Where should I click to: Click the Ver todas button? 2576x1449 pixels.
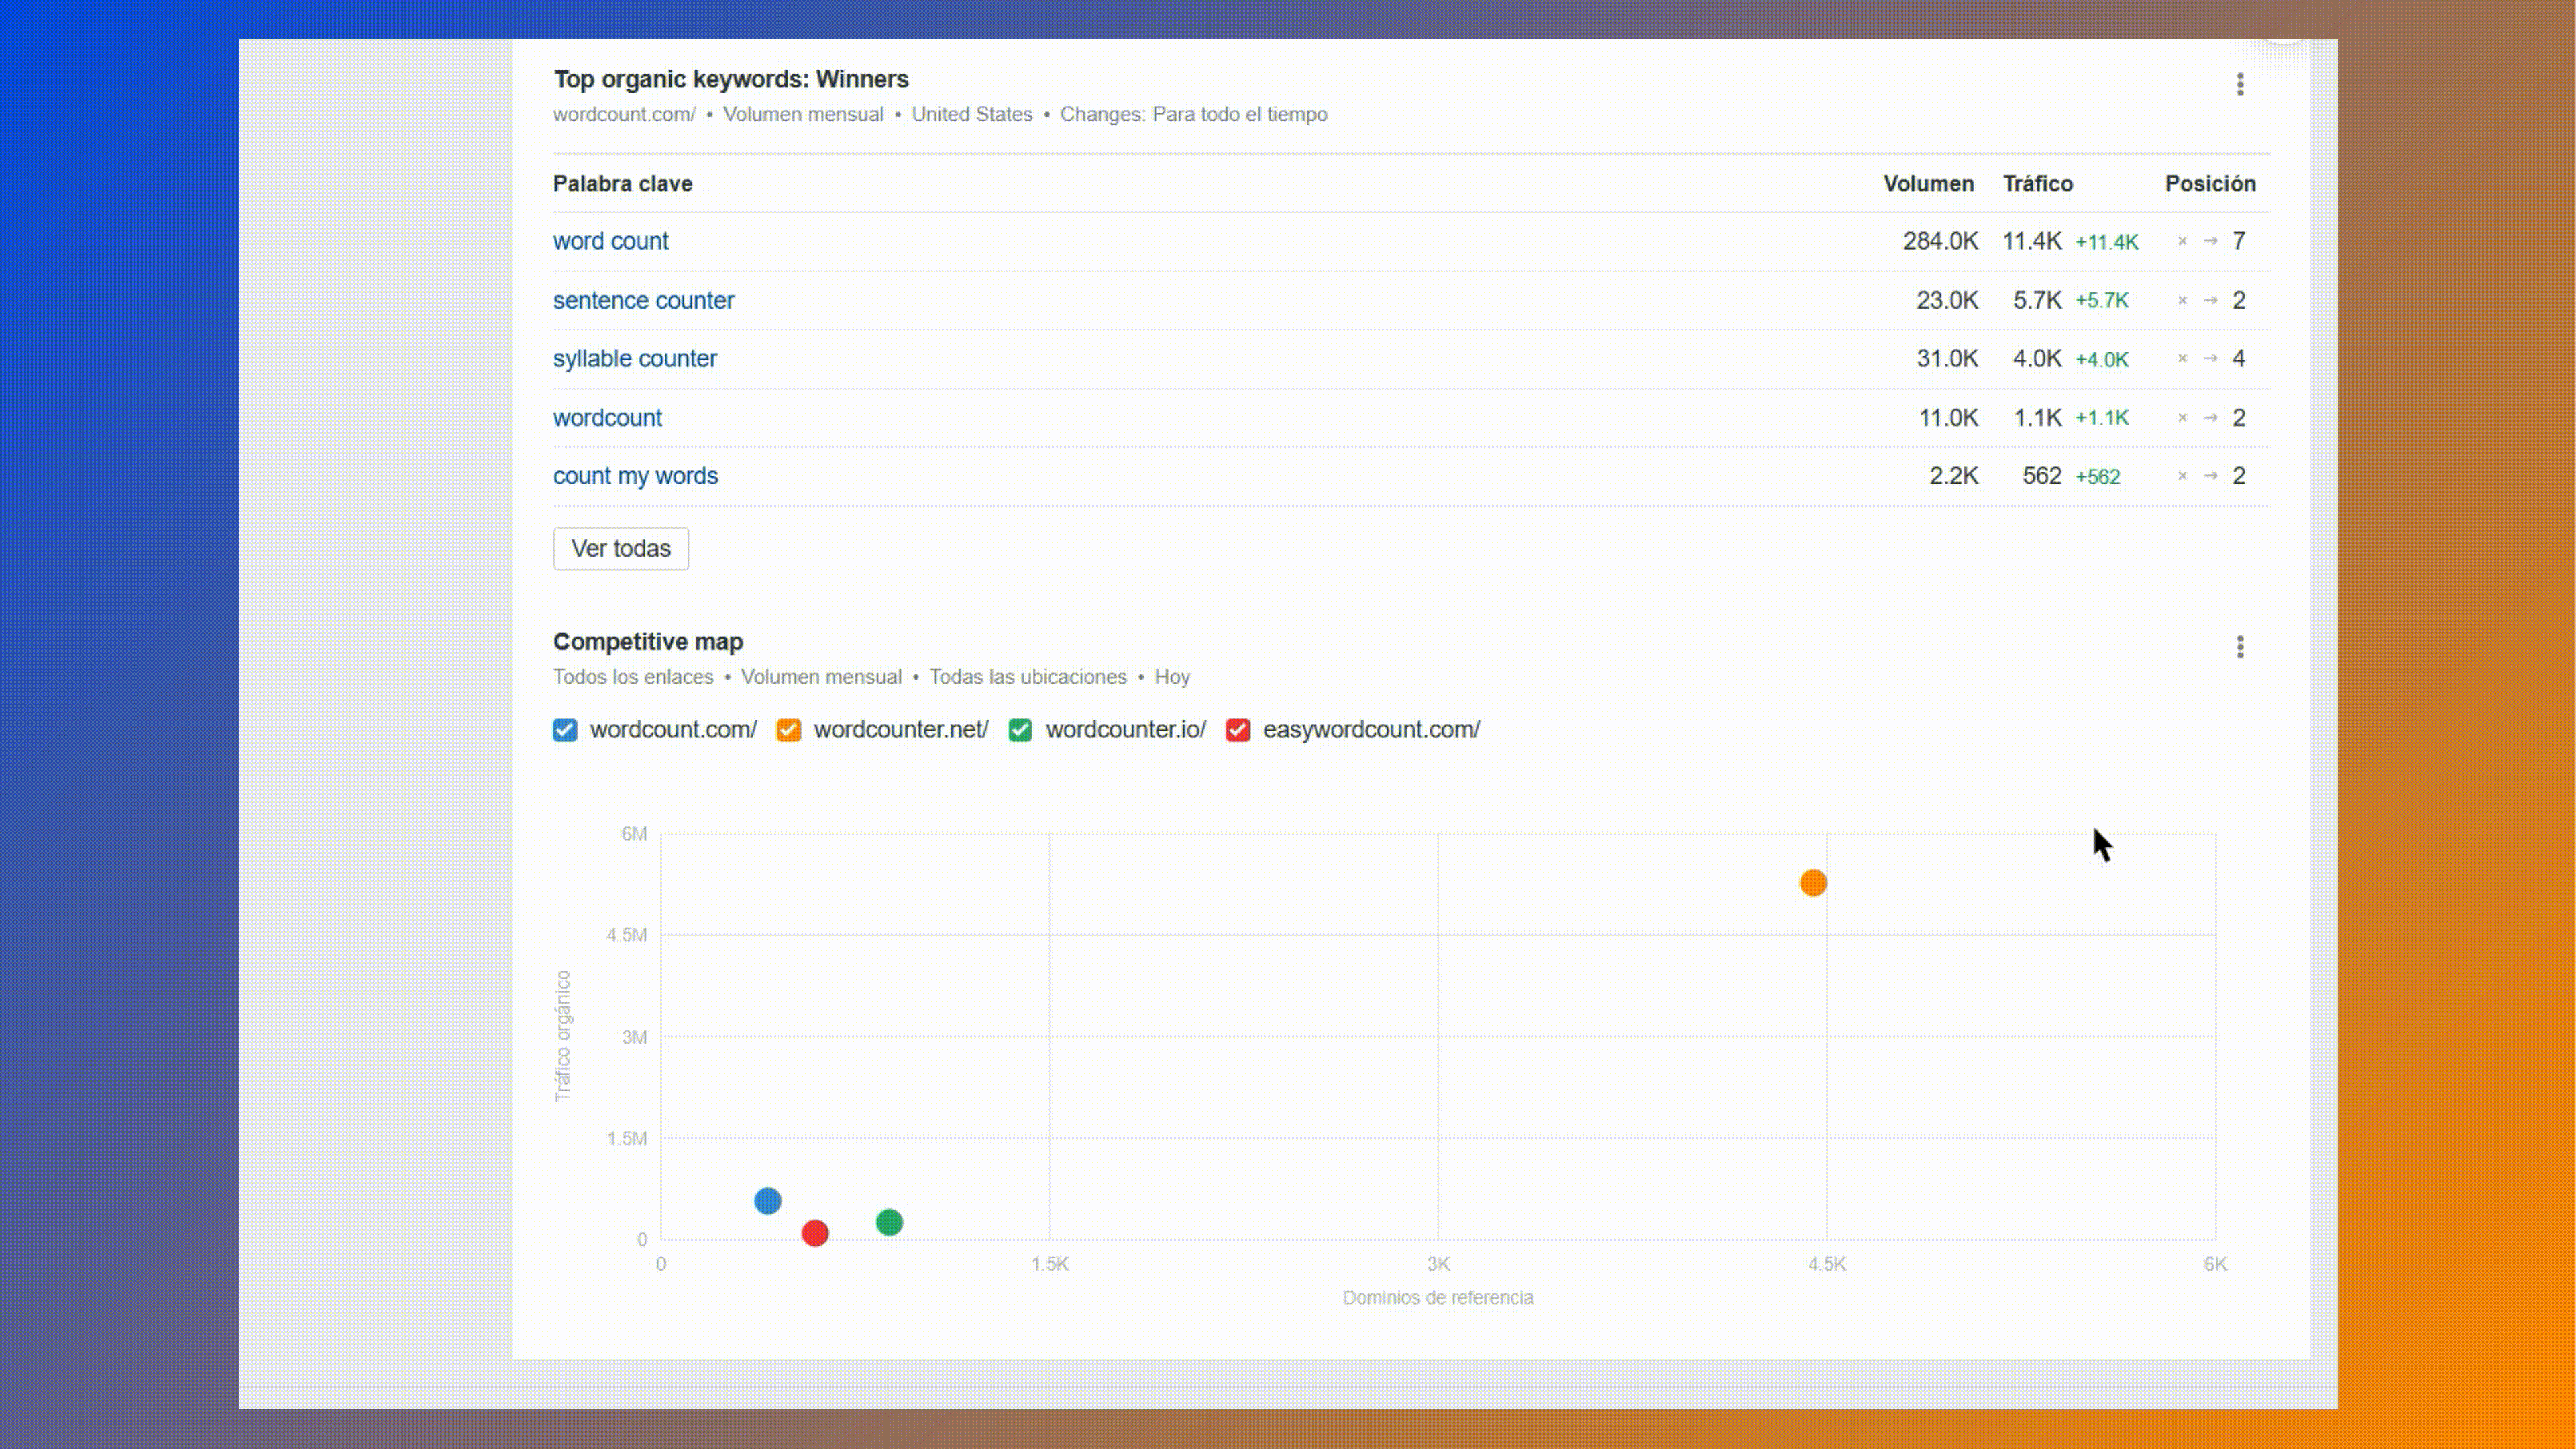[x=620, y=549]
